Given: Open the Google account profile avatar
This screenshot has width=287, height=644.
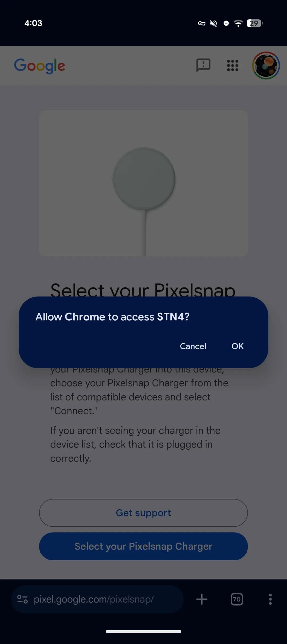Looking at the screenshot, I should point(266,65).
